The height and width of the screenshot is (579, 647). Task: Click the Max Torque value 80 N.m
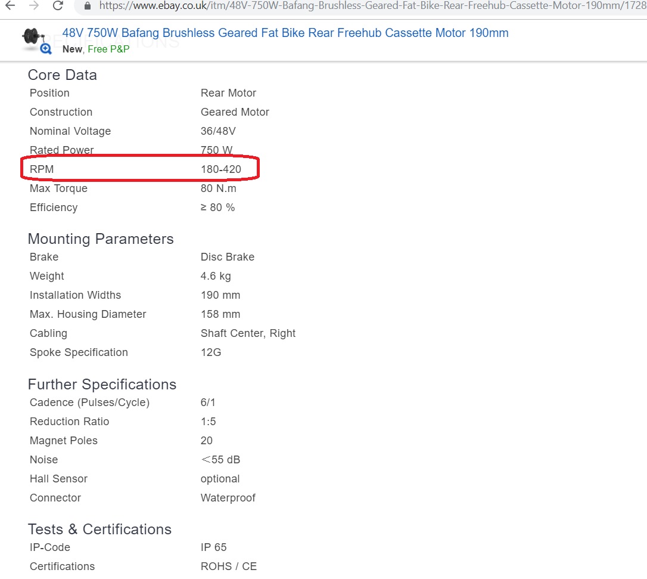pos(219,188)
